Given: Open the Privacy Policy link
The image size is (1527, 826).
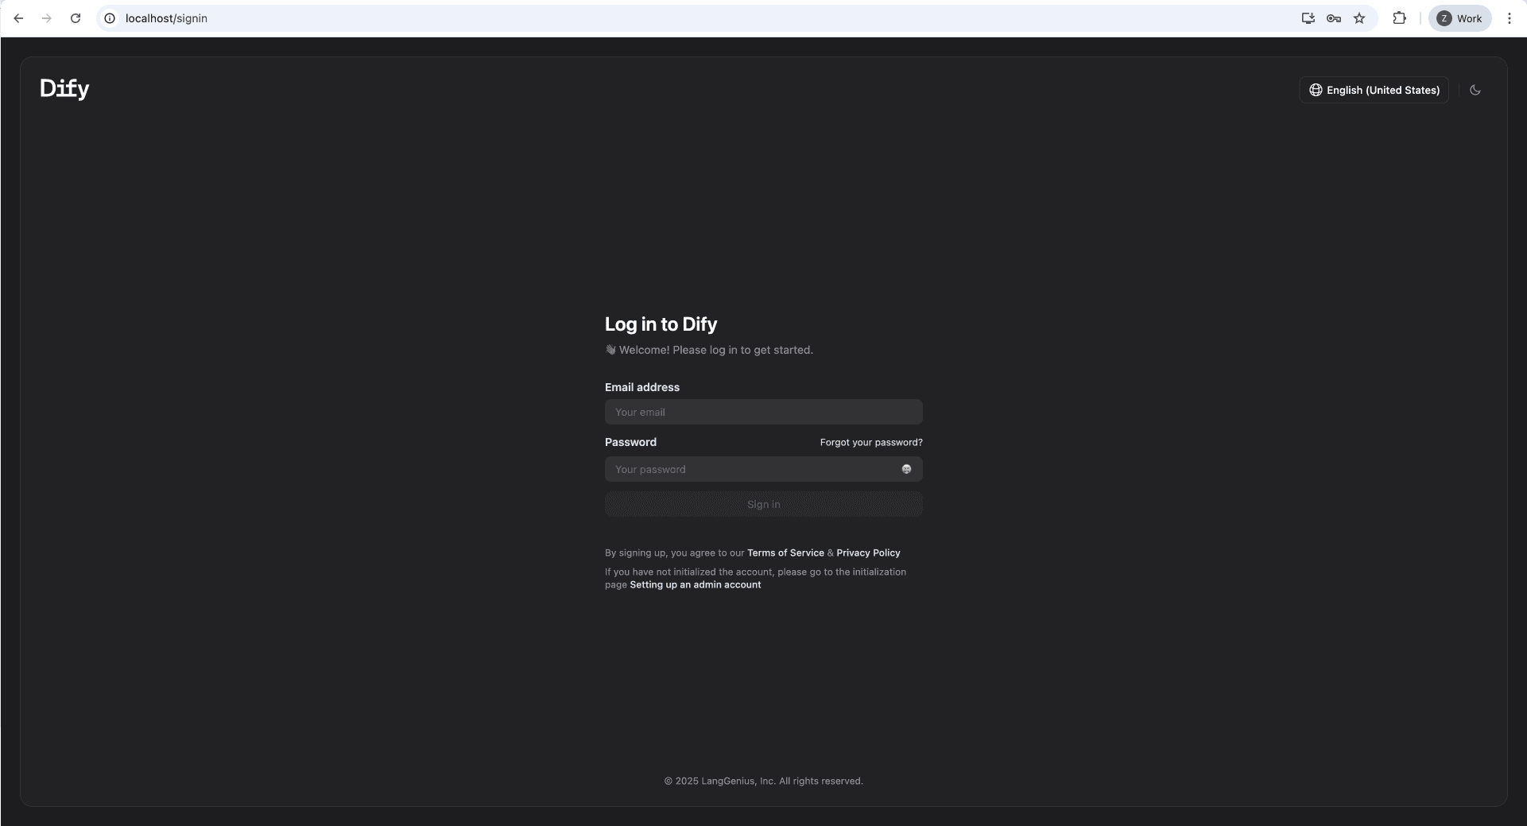Looking at the screenshot, I should point(868,553).
